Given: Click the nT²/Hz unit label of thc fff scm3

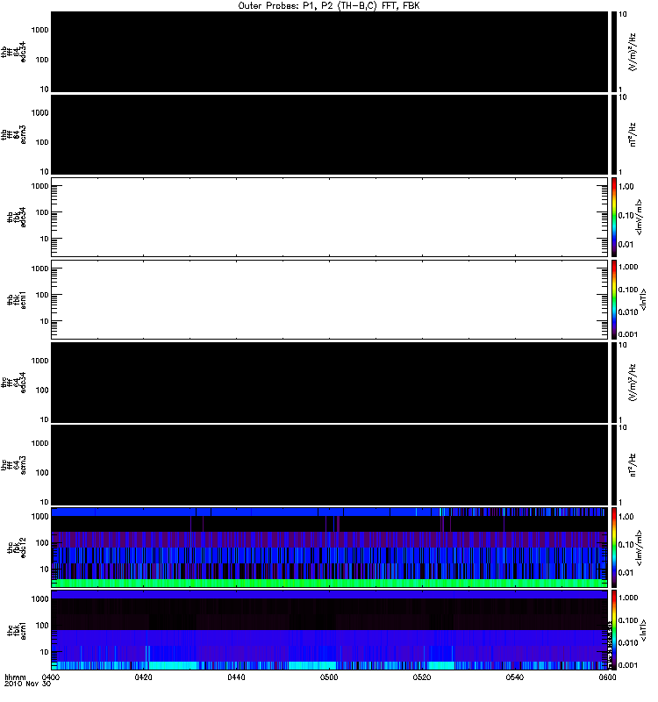Looking at the screenshot, I should point(633,465).
